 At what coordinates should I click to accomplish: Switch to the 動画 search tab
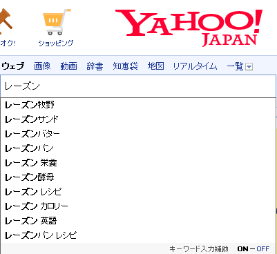point(68,66)
